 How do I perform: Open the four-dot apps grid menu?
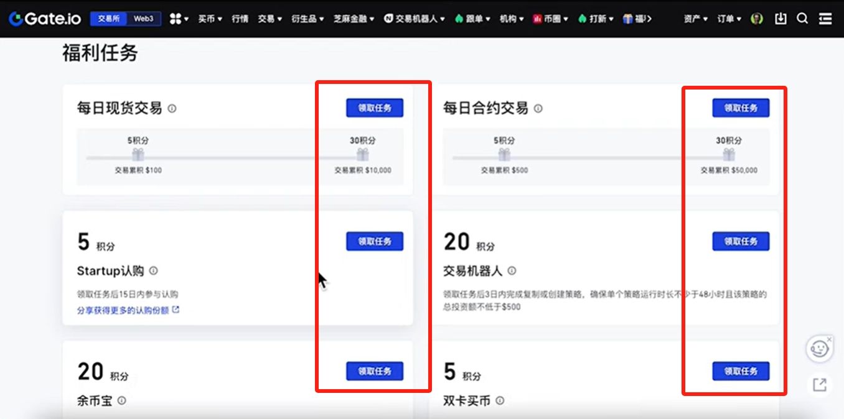(x=178, y=19)
